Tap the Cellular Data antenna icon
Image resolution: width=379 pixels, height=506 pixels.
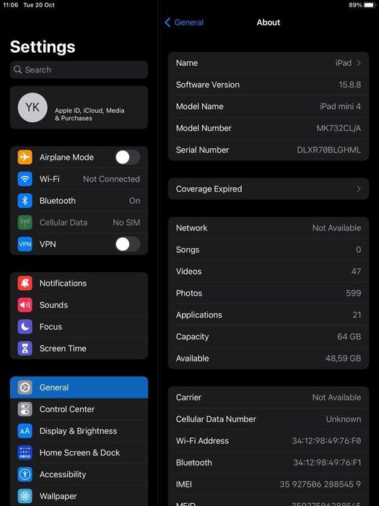pos(25,223)
